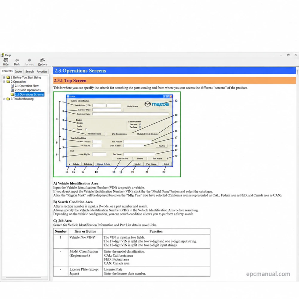Click the Hide toolbar icon
Viewport: 299px width, 299px height.
point(6,62)
